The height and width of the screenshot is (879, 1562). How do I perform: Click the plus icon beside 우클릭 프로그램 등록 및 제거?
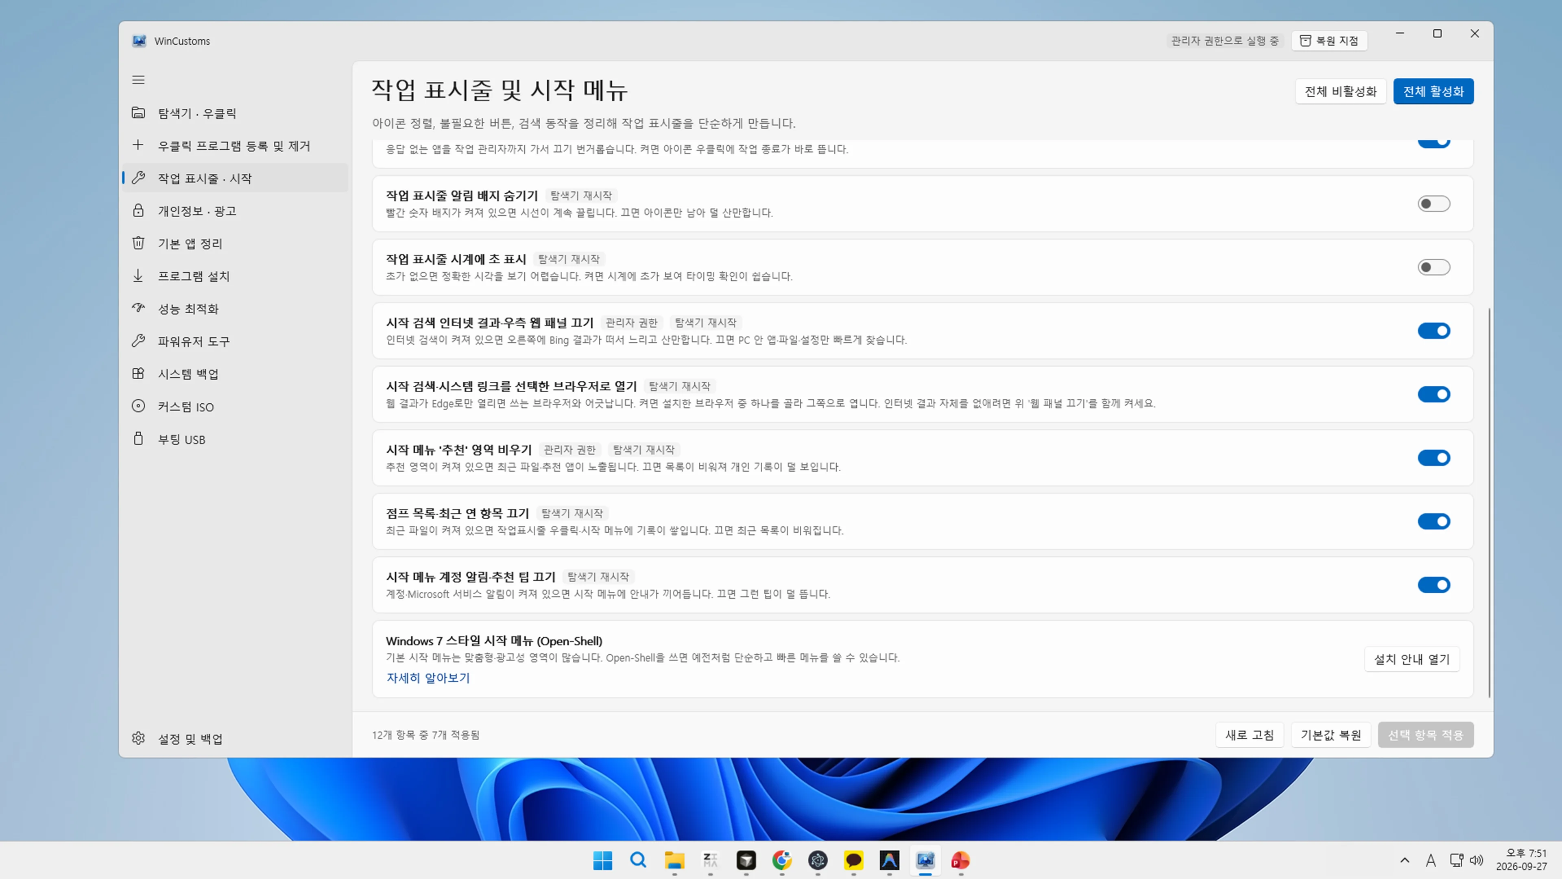(138, 145)
